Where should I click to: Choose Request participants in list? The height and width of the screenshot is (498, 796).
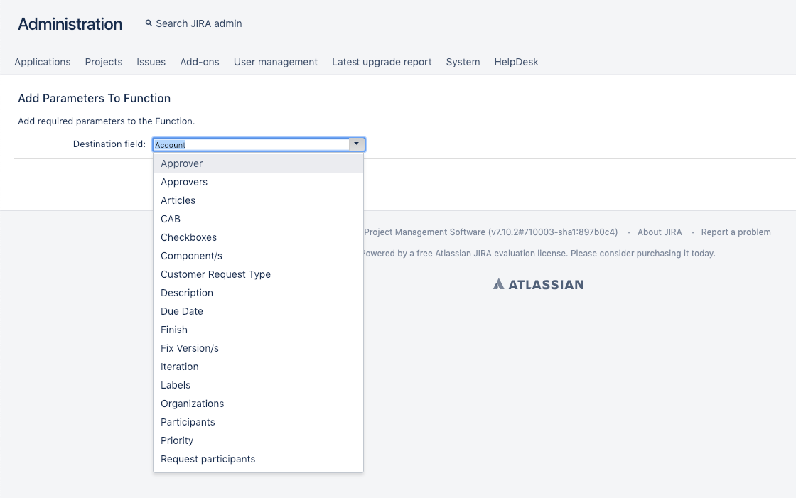point(208,459)
